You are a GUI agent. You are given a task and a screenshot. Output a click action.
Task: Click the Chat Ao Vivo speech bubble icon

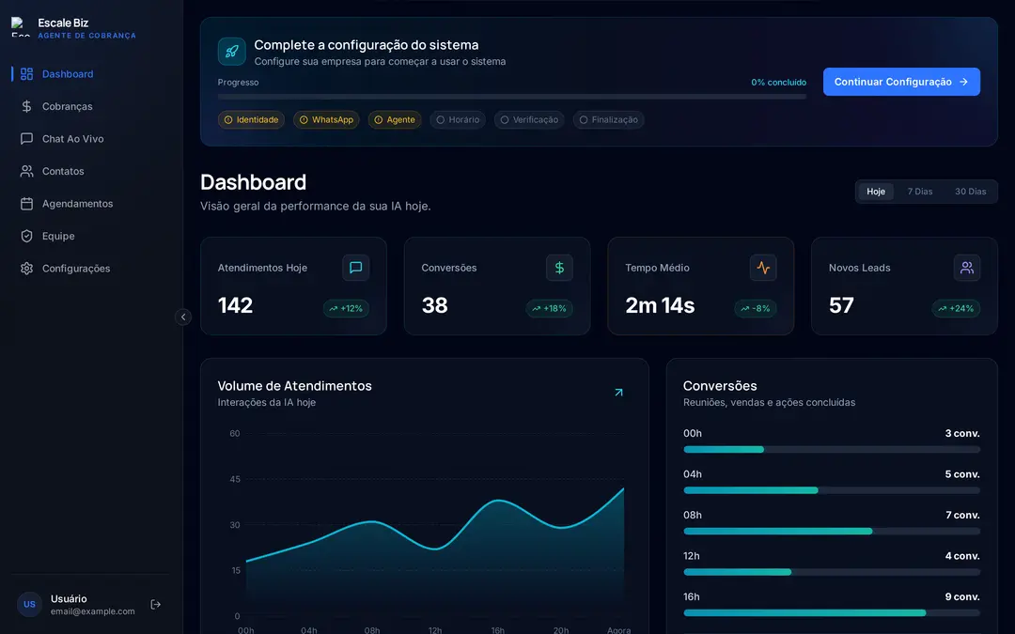tap(26, 138)
